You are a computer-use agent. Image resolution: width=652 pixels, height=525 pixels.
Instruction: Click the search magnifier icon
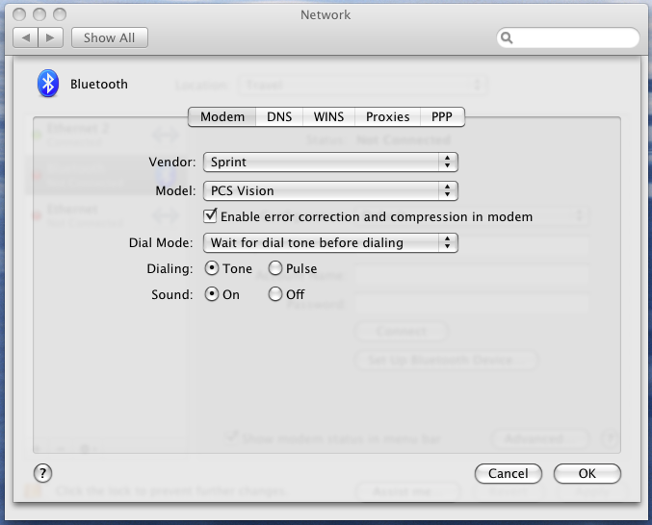click(507, 37)
